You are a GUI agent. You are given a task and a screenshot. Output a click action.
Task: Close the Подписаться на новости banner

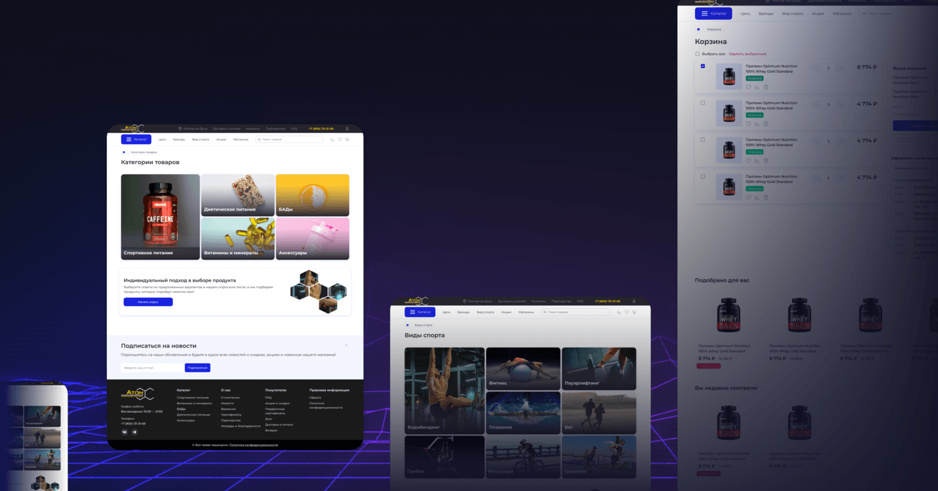click(x=346, y=345)
